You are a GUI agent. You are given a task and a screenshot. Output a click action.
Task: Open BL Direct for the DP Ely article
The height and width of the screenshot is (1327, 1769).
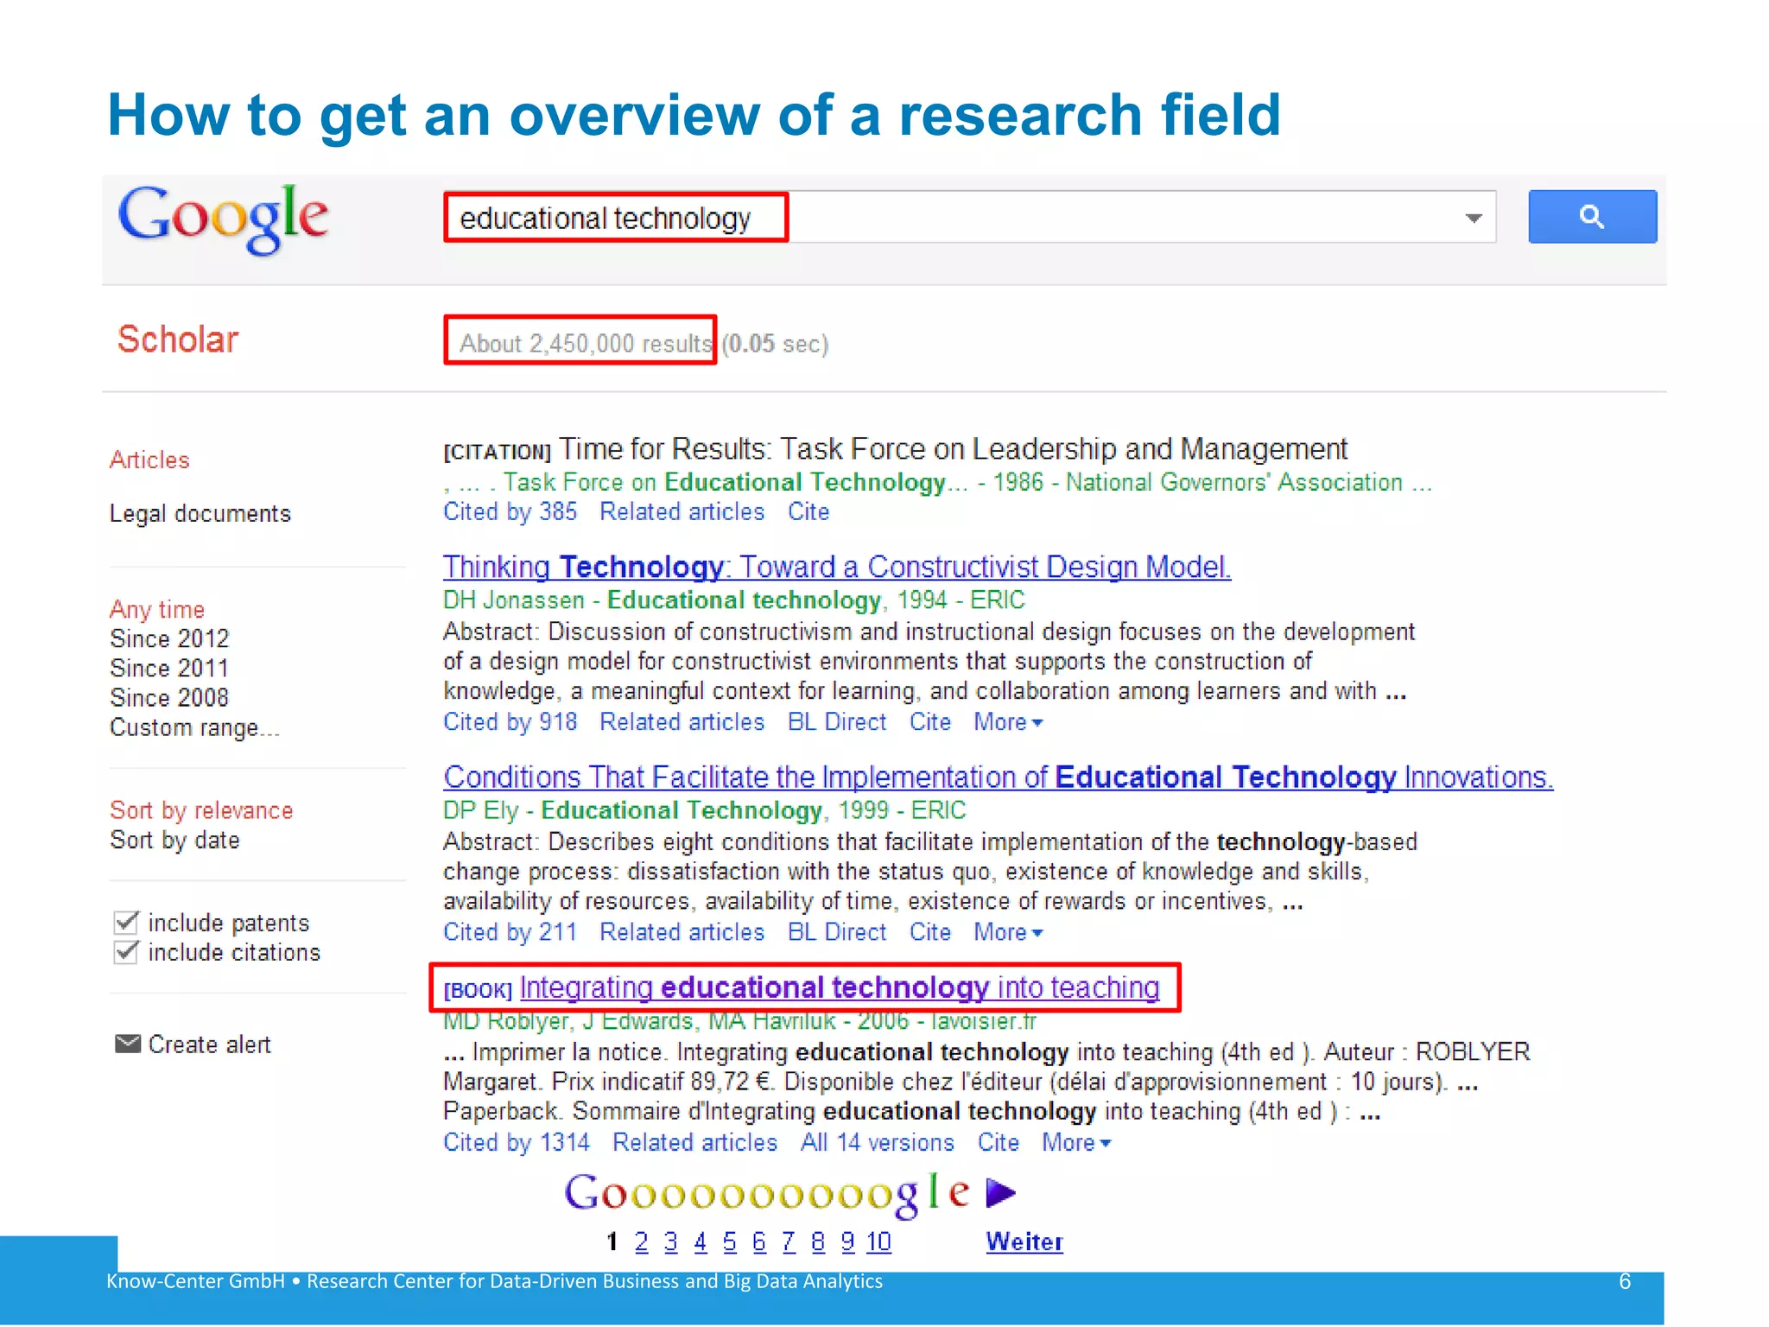837,932
